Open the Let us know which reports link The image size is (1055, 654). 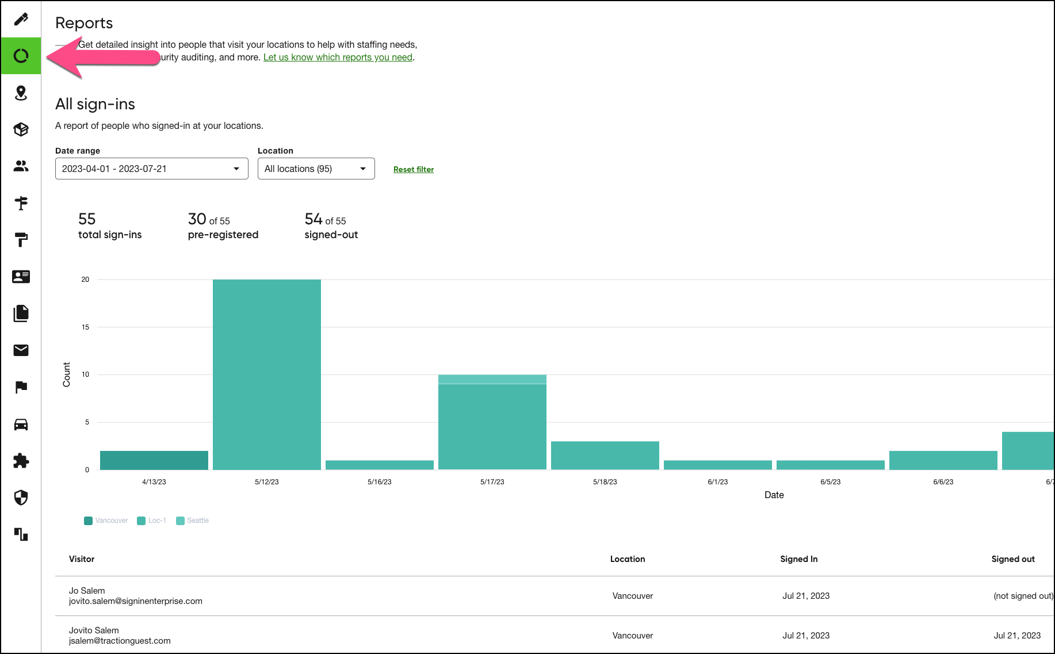pos(337,57)
